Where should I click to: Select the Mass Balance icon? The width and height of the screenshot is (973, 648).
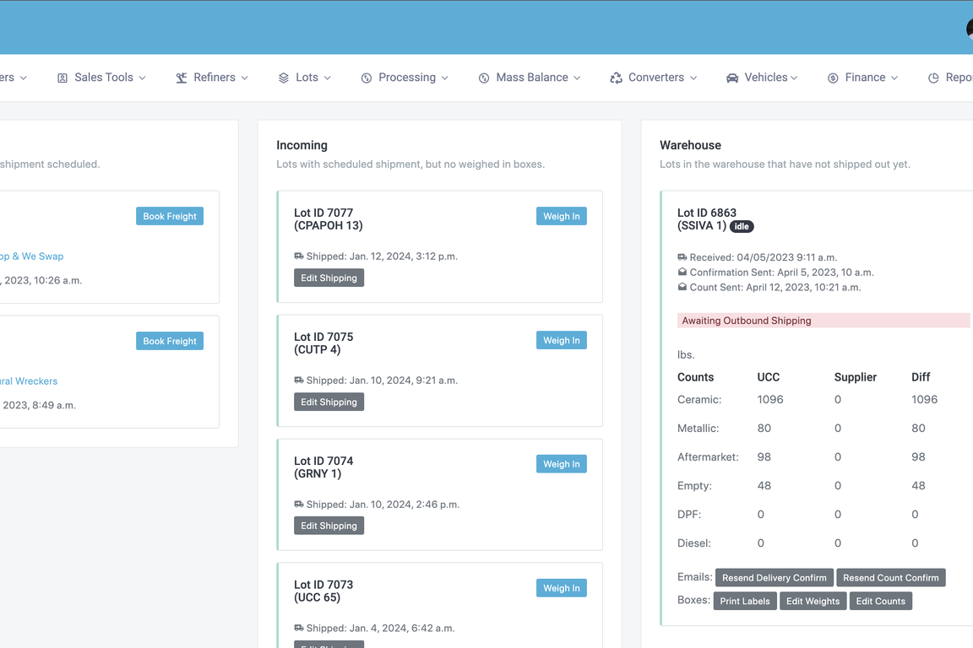point(484,77)
